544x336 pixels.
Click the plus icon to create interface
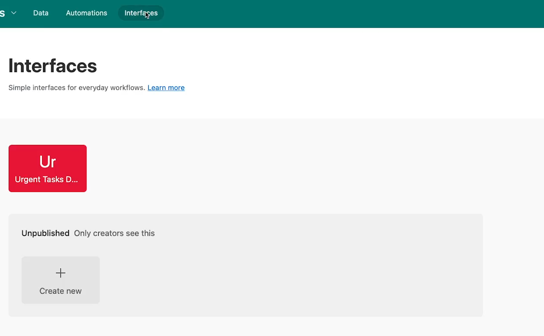tap(60, 273)
